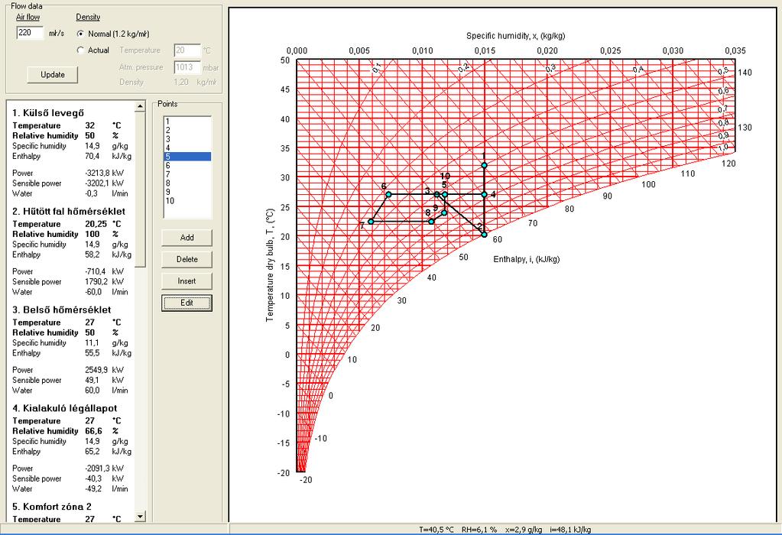Click the '4. Kialakuló légállapot' heading
This screenshot has height=535, width=782.
click(65, 408)
